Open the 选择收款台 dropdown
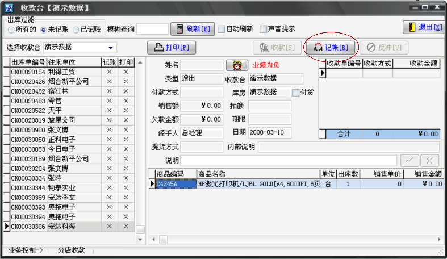Image resolution: width=447 pixels, height=259 pixels. point(111,48)
